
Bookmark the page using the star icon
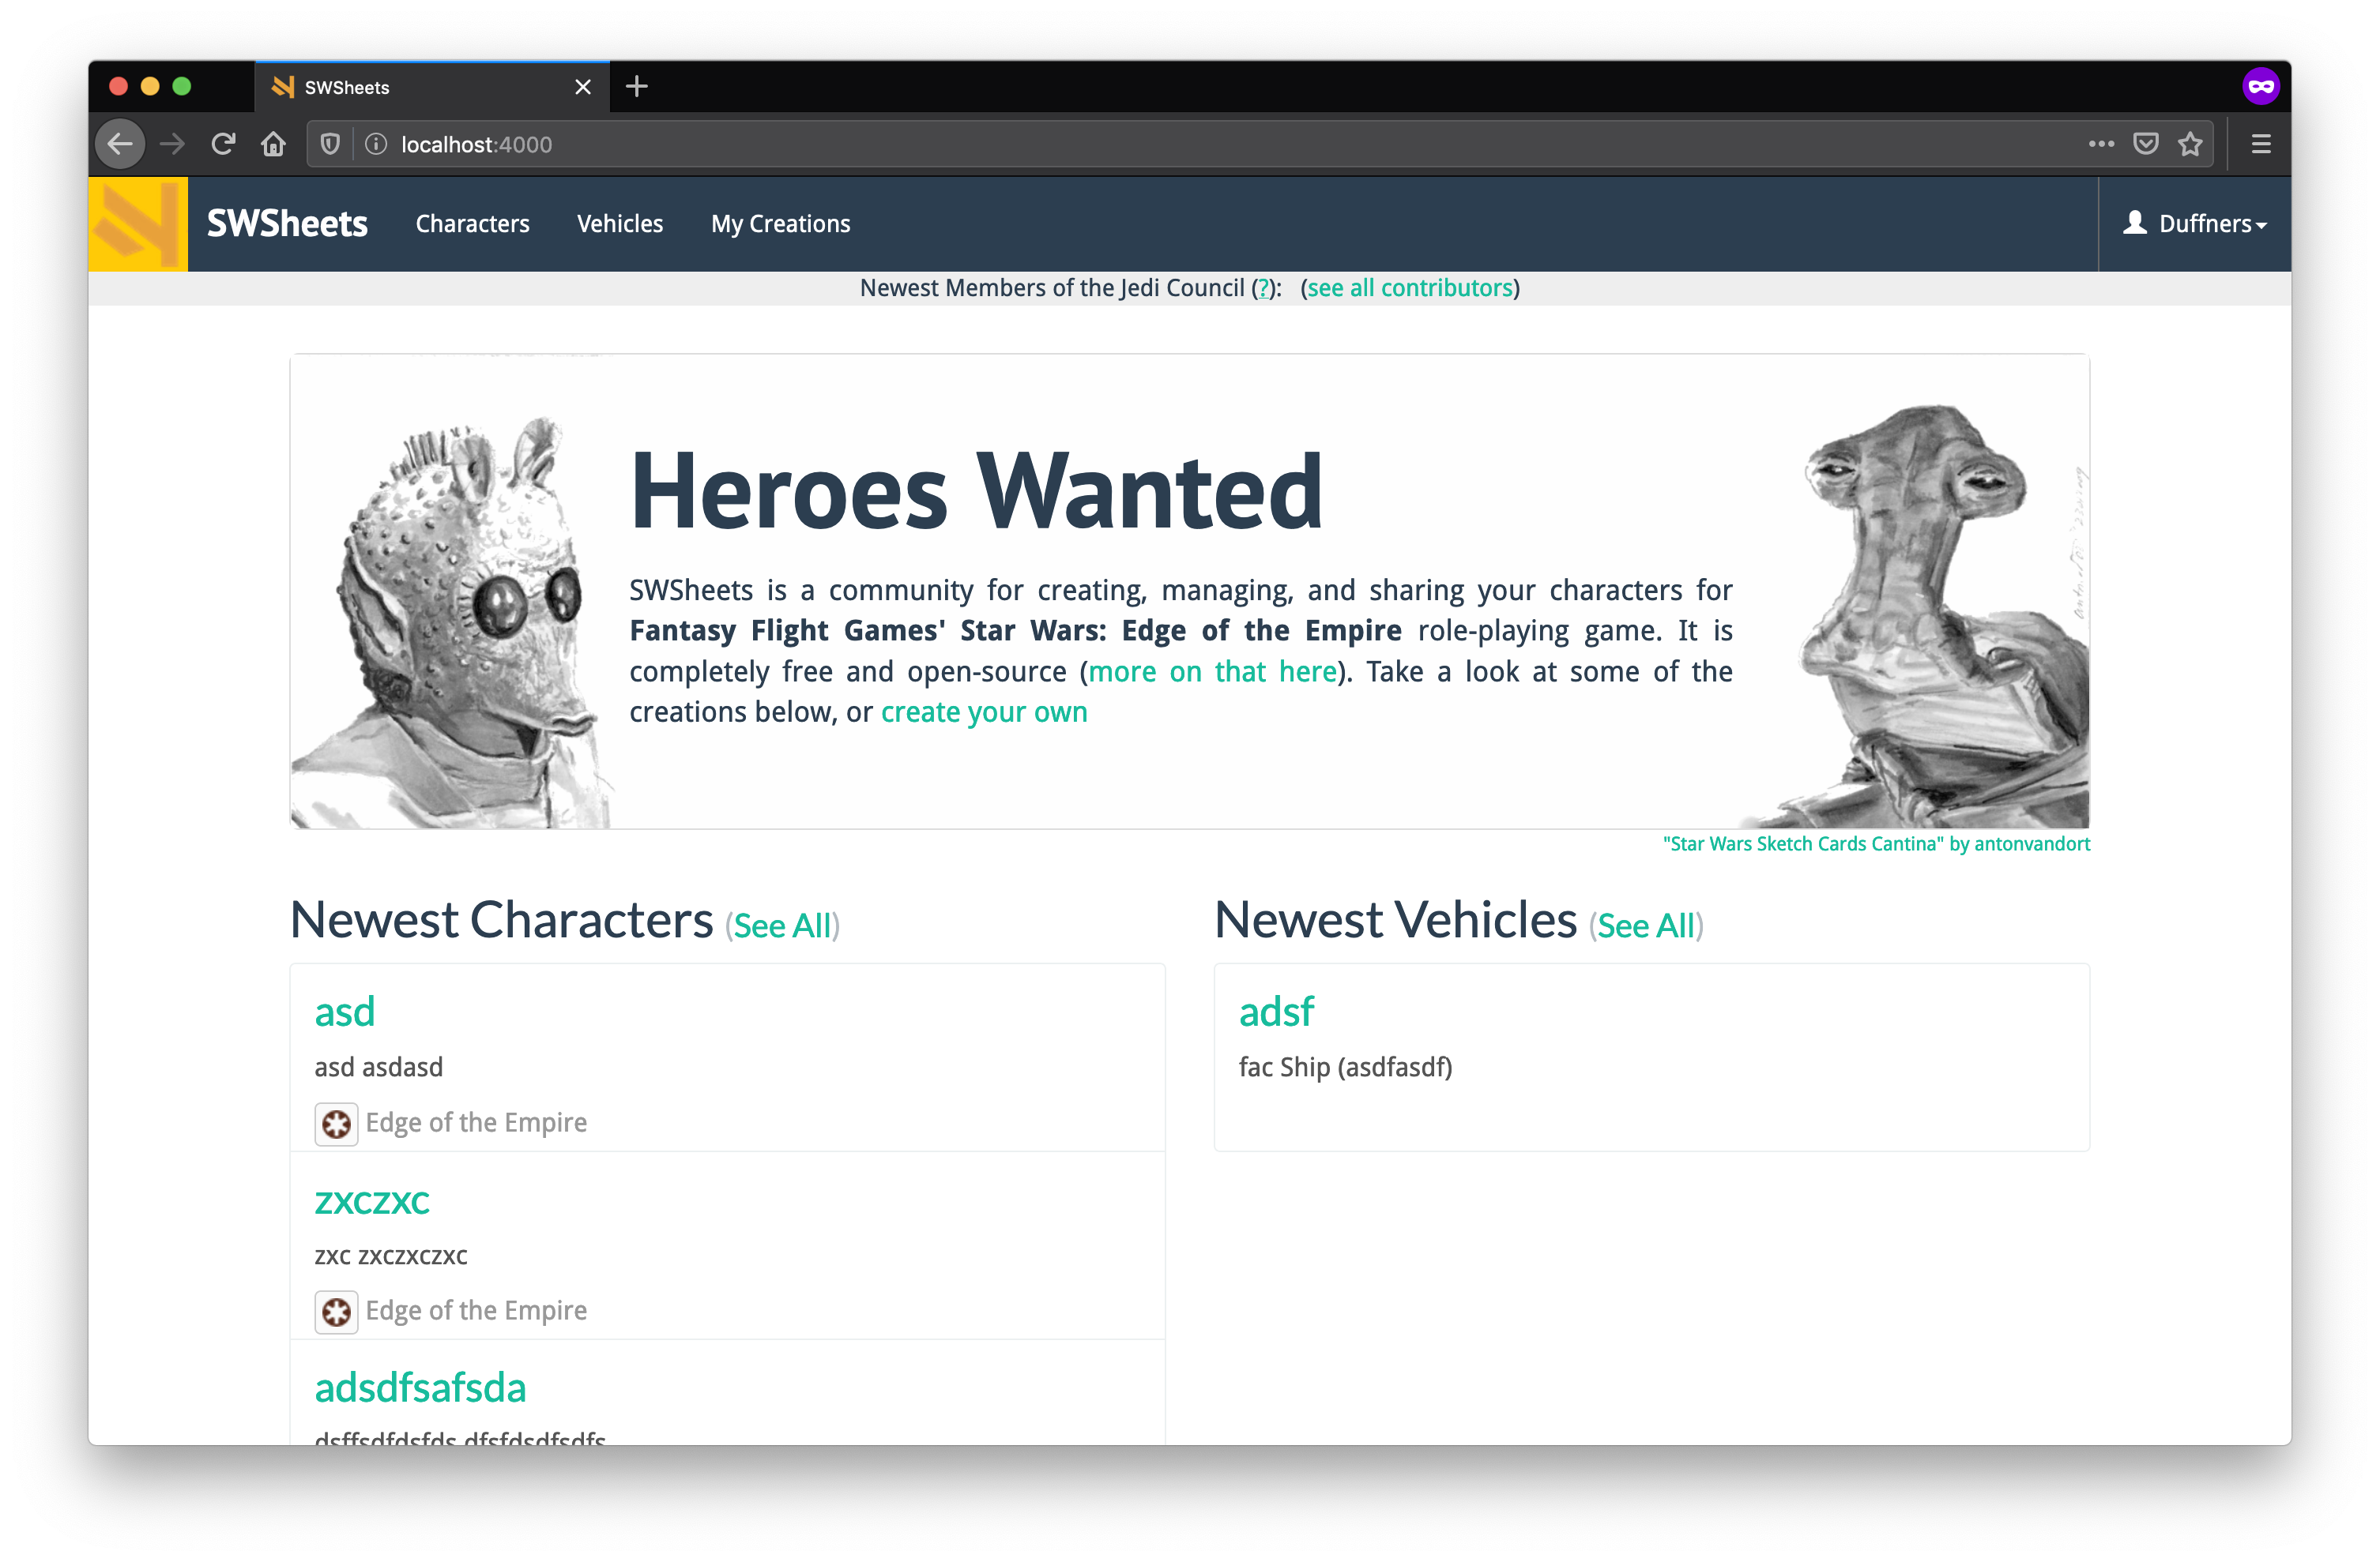[2191, 143]
